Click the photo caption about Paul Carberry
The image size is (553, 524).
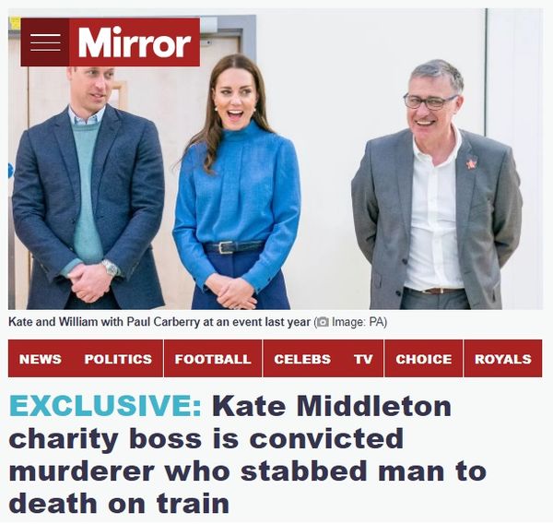[159, 322]
